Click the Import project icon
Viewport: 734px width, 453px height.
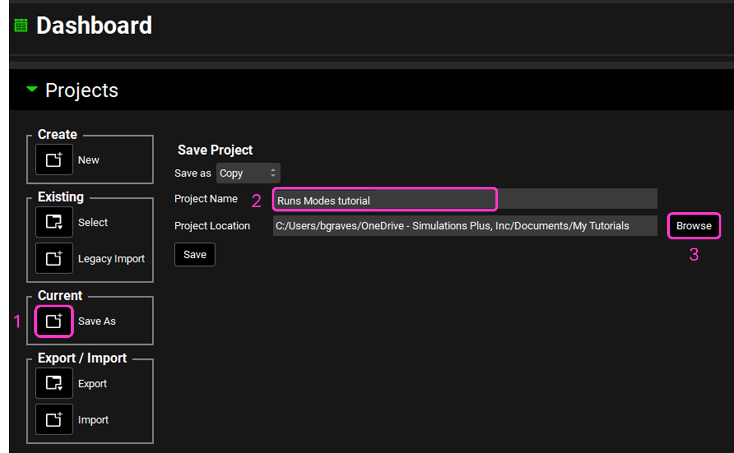click(x=54, y=420)
